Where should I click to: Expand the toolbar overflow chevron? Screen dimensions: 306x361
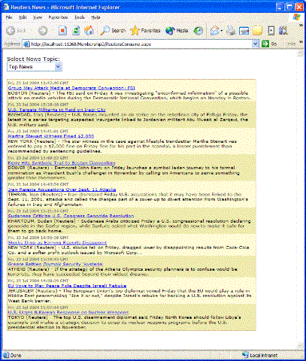point(301,26)
